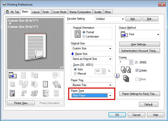This screenshot has width=168, height=121.
Task: Open the Paper Size dropdown showing Same as Original Size
Action: tap(91, 59)
